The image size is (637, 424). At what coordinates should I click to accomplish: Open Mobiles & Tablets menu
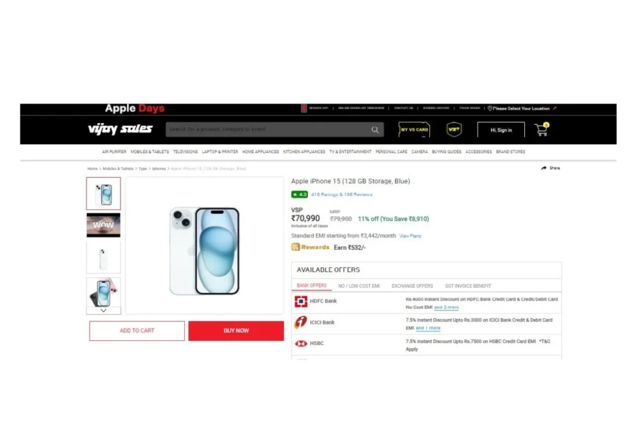pos(149,151)
